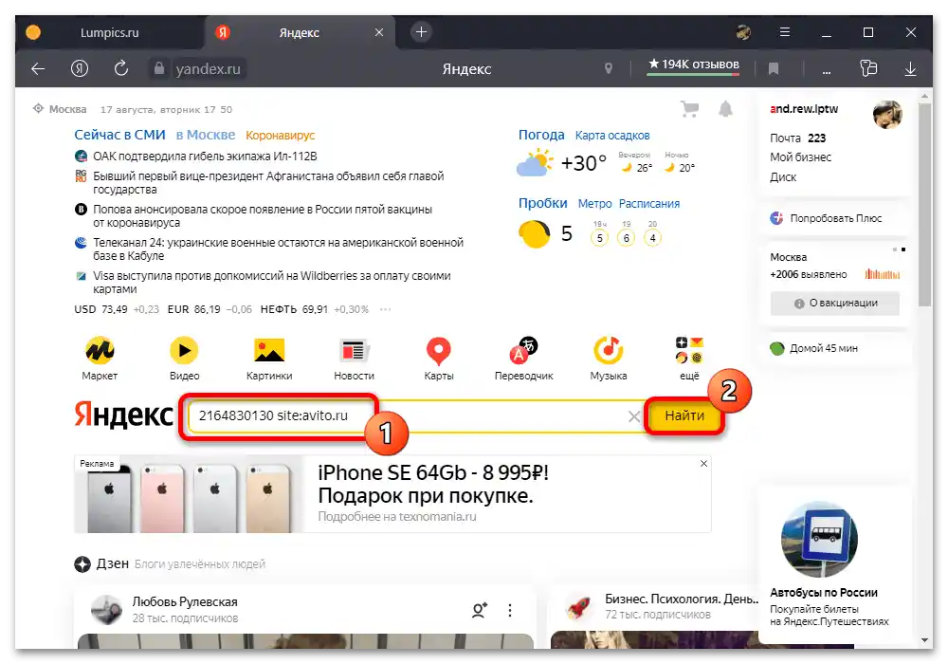
Task: Expand more services with ещё
Action: click(x=689, y=358)
